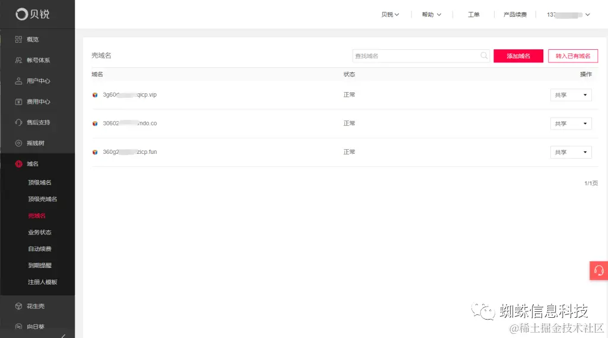Click the 操作 column header
This screenshot has width=608, height=338.
(586, 74)
